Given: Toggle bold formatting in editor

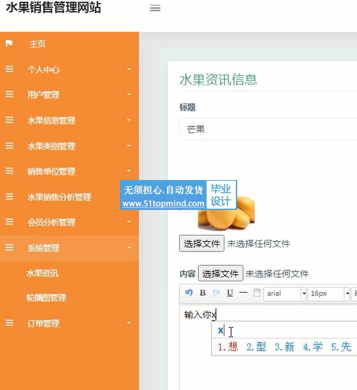Looking at the screenshot, I should [203, 293].
